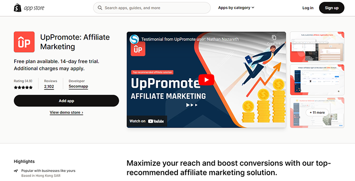Click the chevron beside Apps by category
This screenshot has width=355, height=181.
252,8
